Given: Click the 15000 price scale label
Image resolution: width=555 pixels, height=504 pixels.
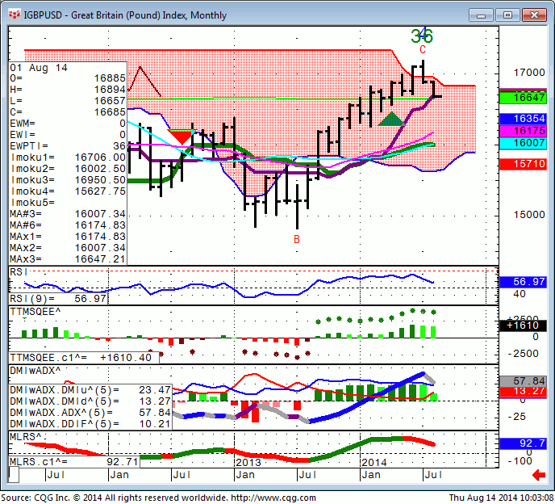Looking at the screenshot, I should [529, 214].
